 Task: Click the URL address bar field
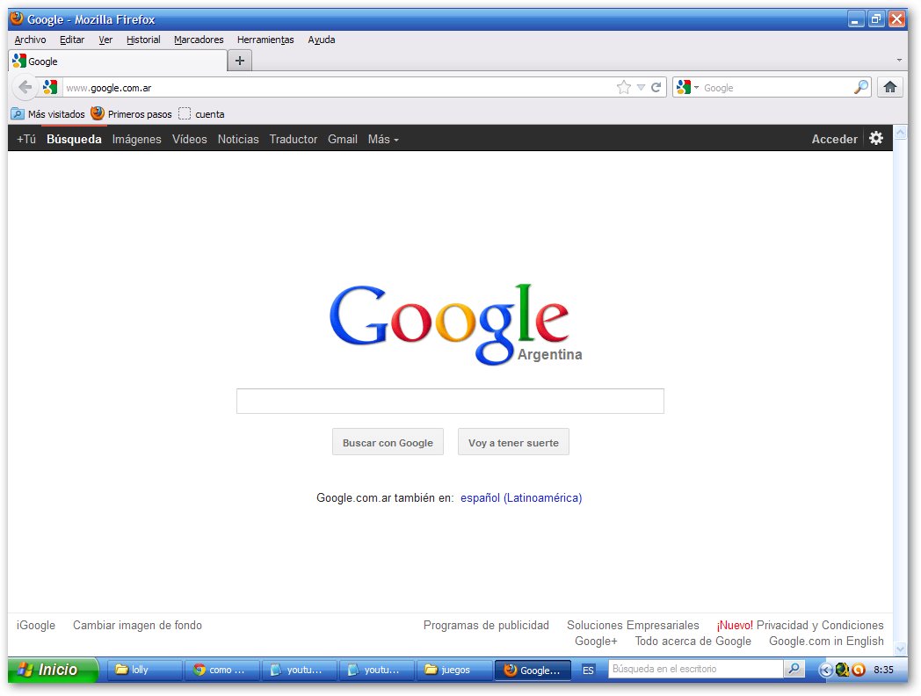click(337, 88)
